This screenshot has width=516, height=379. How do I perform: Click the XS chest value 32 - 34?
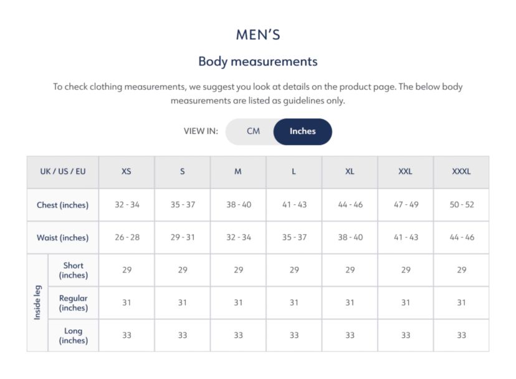[x=127, y=205]
